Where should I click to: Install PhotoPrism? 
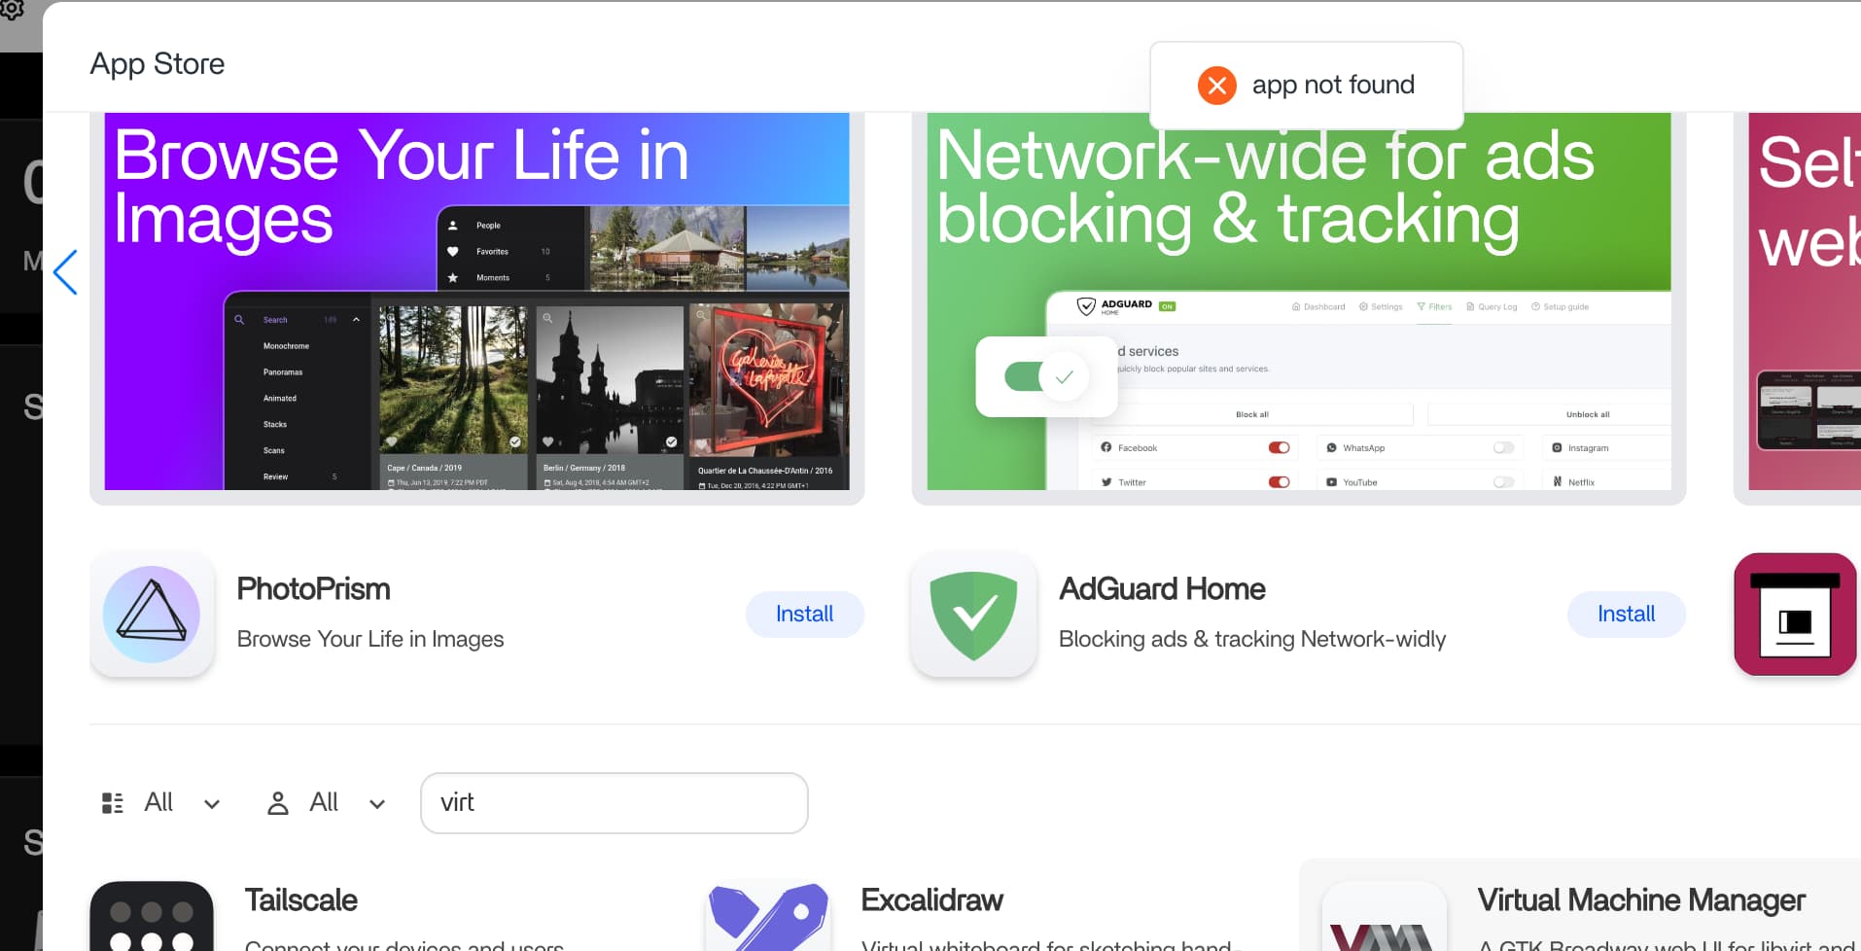pyautogui.click(x=804, y=615)
